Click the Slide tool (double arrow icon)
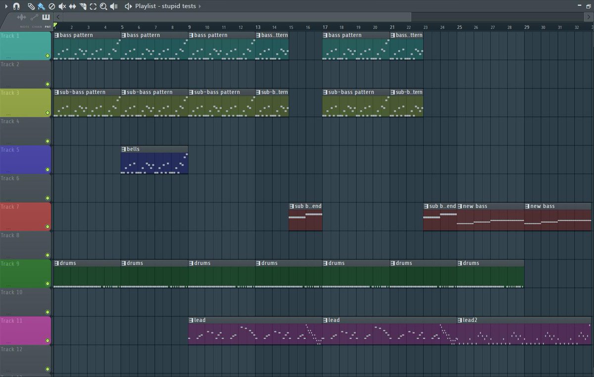594x377 pixels. (72, 6)
